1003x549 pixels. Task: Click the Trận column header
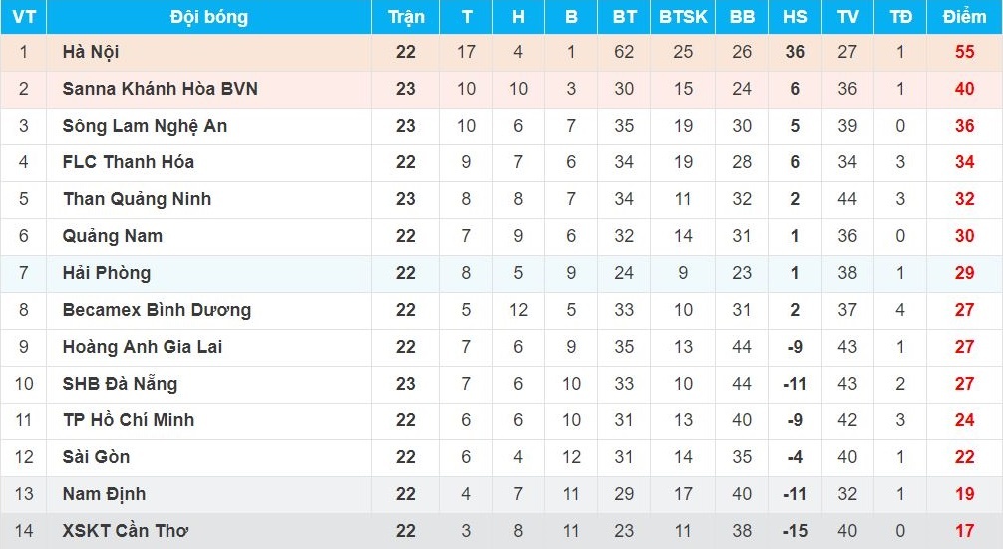coord(405,17)
